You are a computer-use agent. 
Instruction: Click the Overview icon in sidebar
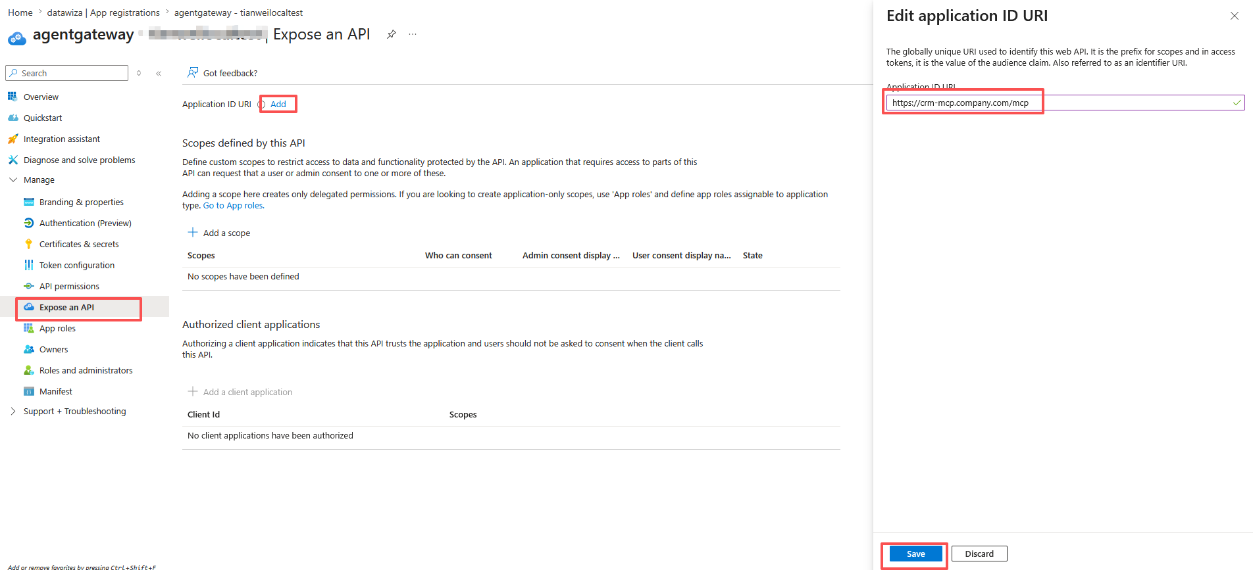[x=13, y=97]
